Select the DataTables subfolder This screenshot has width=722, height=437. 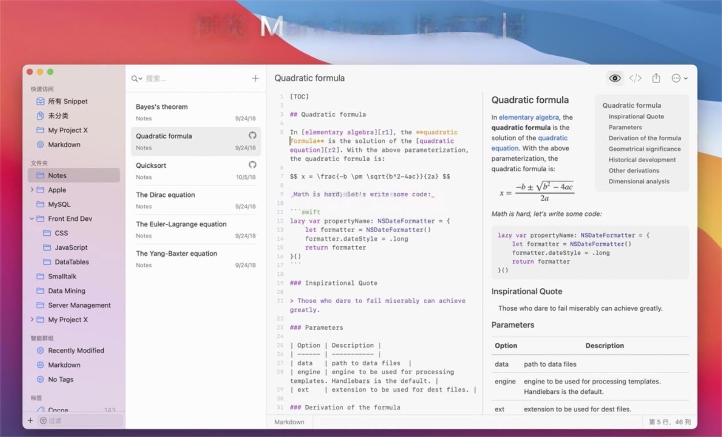click(x=71, y=262)
